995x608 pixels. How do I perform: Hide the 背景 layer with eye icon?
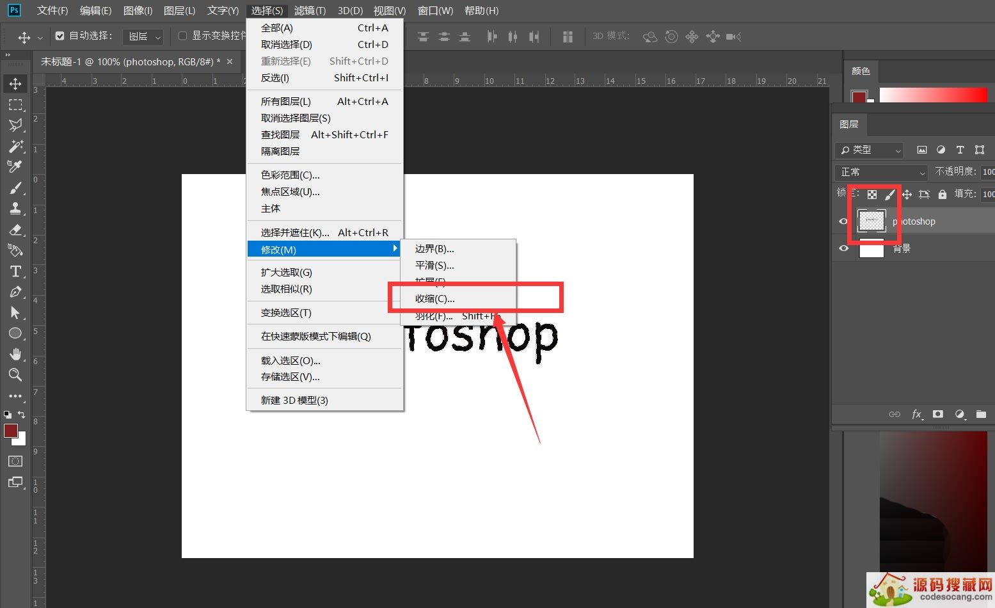coord(843,248)
